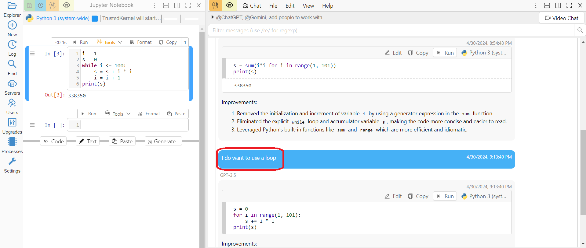Click the green save icon in notebook toolbar
Image resolution: width=586 pixels, height=248 pixels.
click(x=29, y=5)
